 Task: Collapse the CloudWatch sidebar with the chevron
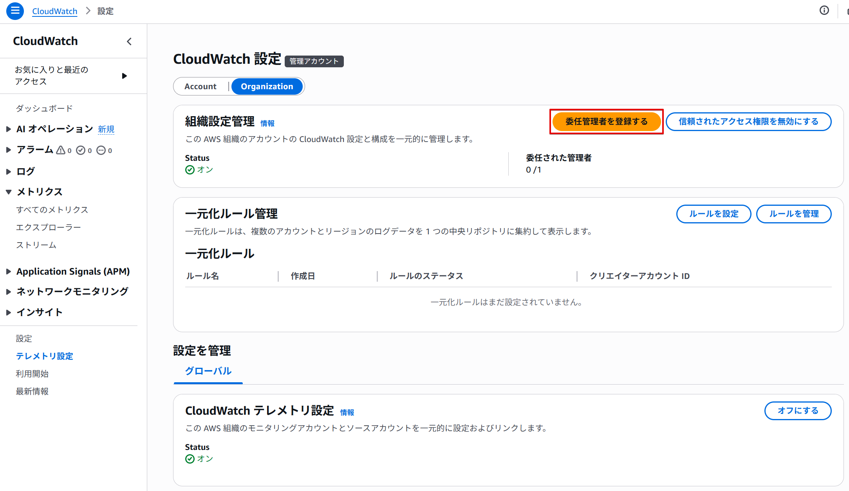click(129, 41)
